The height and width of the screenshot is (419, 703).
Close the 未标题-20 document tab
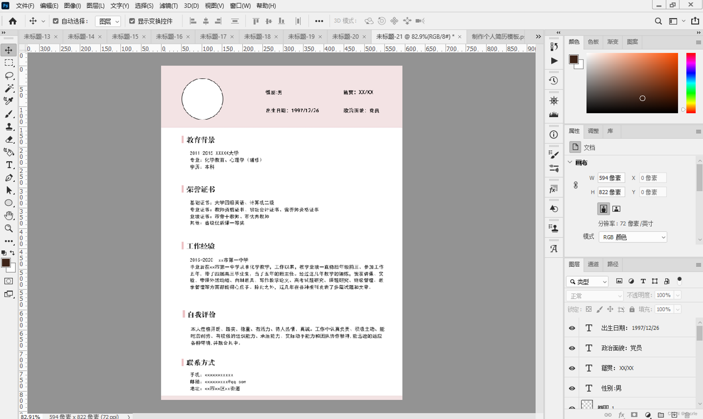coord(364,36)
